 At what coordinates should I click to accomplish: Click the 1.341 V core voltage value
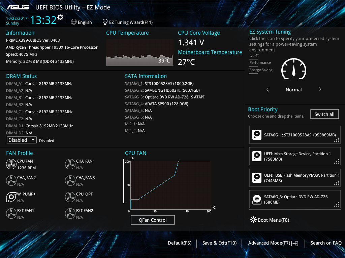pos(191,43)
